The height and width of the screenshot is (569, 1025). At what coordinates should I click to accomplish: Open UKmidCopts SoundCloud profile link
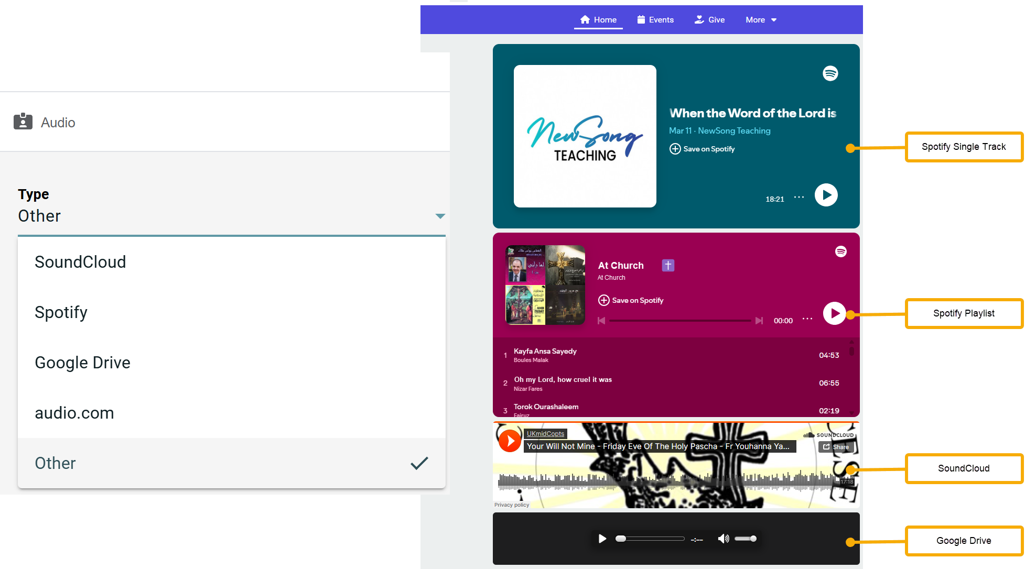click(545, 434)
